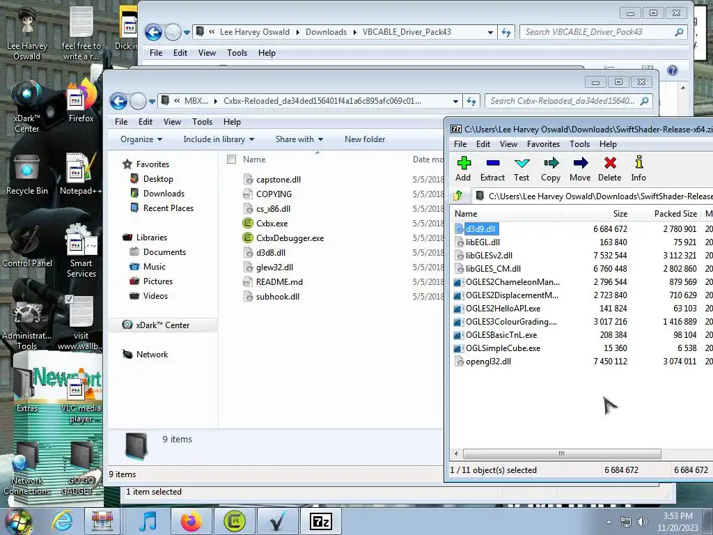713x535 pixels.
Task: Select libGLESv2.dll in the 7-Zip list
Action: (489, 256)
